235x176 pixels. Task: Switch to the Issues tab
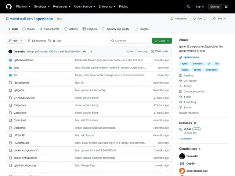click(x=29, y=29)
